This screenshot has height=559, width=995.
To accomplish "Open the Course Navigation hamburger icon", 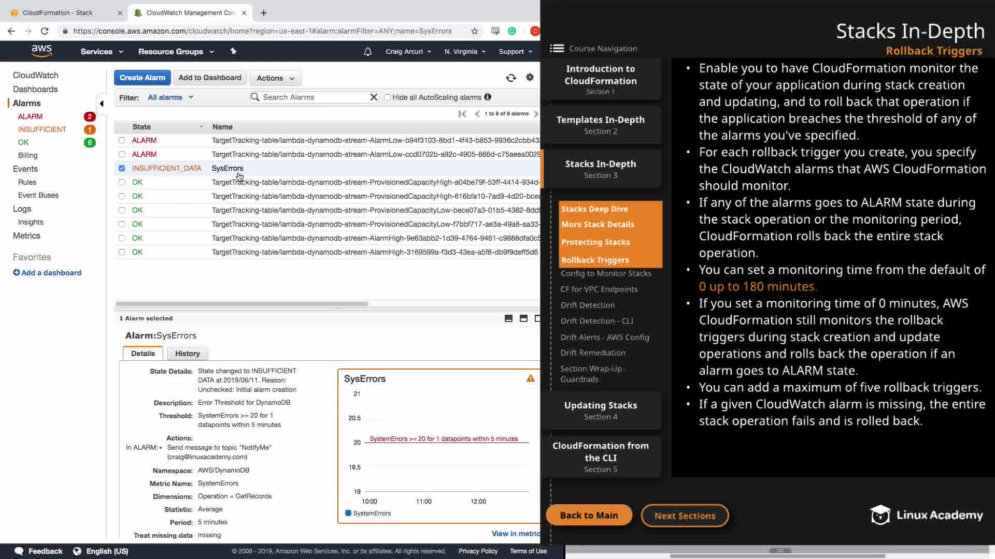I will (557, 48).
